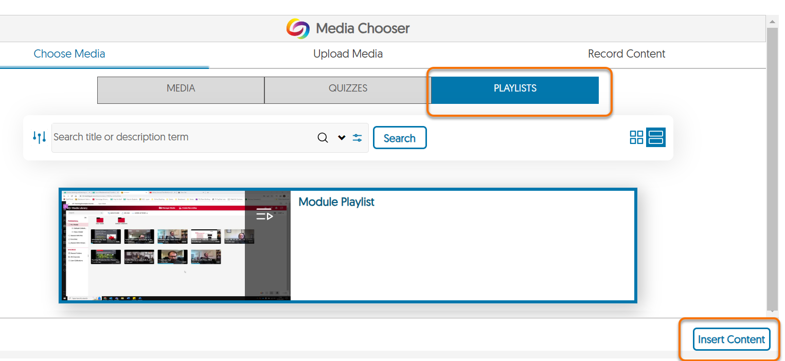The width and height of the screenshot is (785, 361).
Task: Select the PLAYLISTS tab
Action: point(514,88)
